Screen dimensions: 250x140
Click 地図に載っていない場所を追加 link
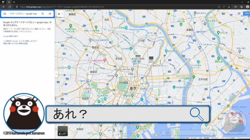point(15,44)
